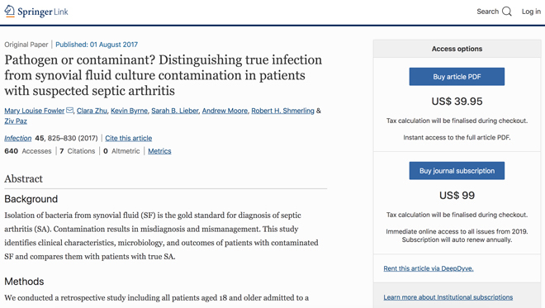Click the email envelope icon beside Mary Louise Fowler
Viewport: 545px width, 308px height.
click(69, 110)
